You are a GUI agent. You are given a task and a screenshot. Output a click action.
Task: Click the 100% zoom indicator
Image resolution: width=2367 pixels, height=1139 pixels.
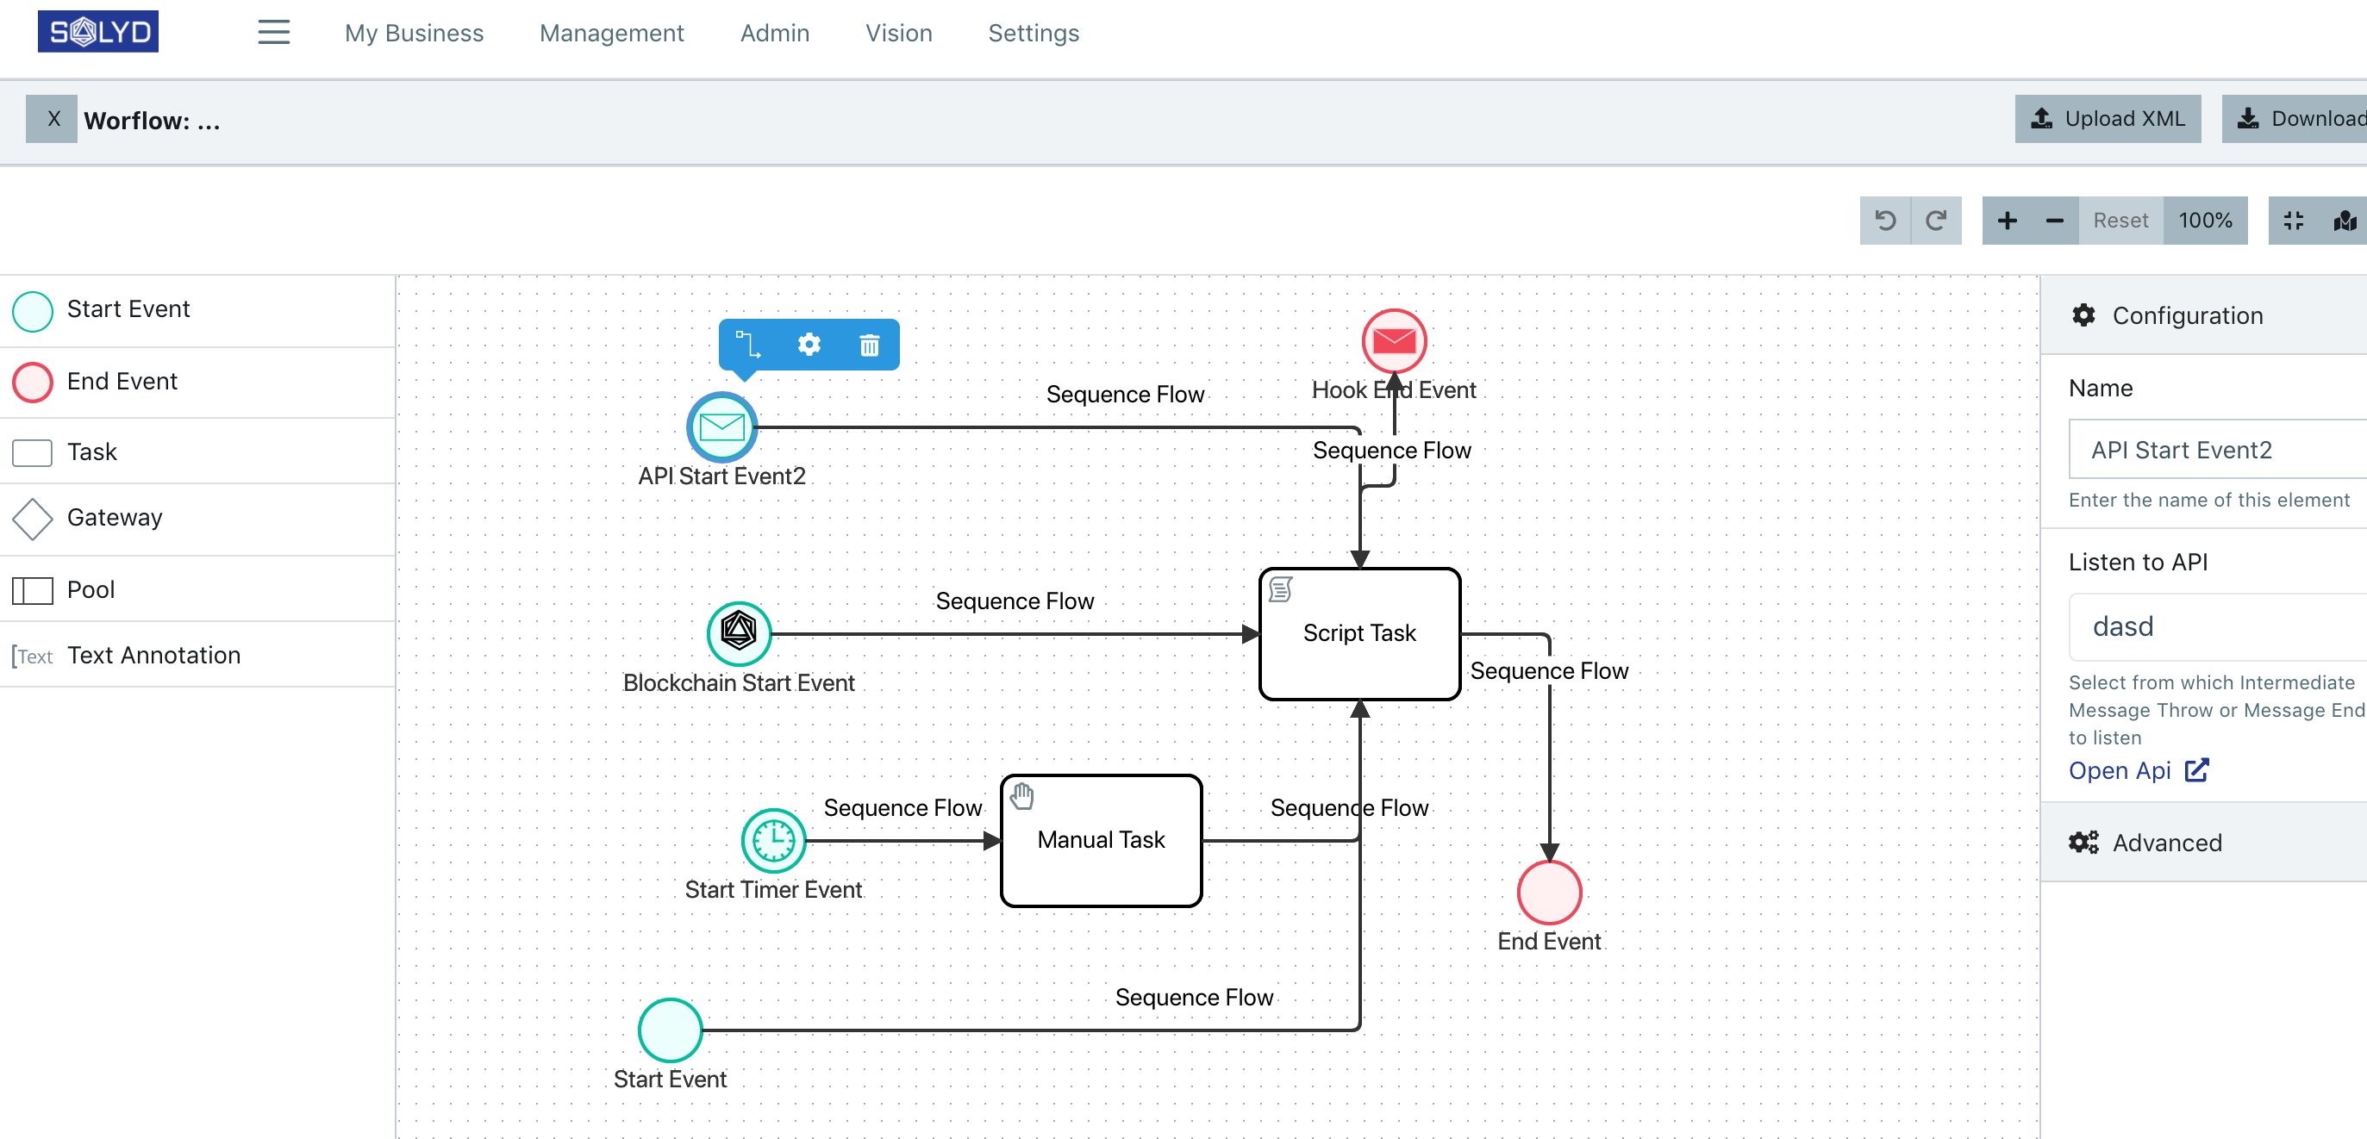(x=2205, y=221)
